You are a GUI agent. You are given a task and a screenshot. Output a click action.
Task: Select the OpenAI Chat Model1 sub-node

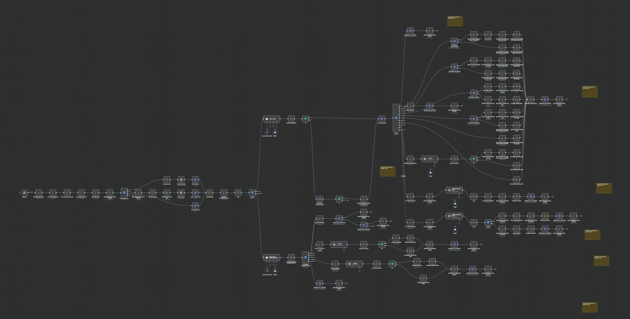267,132
